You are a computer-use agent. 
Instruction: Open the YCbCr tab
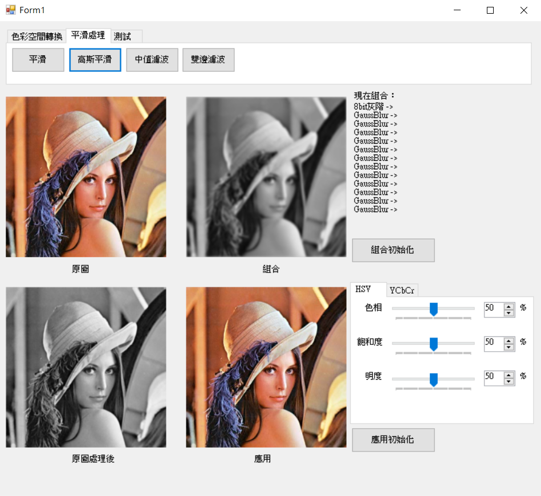402,290
